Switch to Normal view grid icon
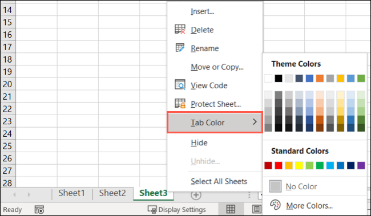Image resolution: width=371 pixels, height=216 pixels. (x=231, y=209)
